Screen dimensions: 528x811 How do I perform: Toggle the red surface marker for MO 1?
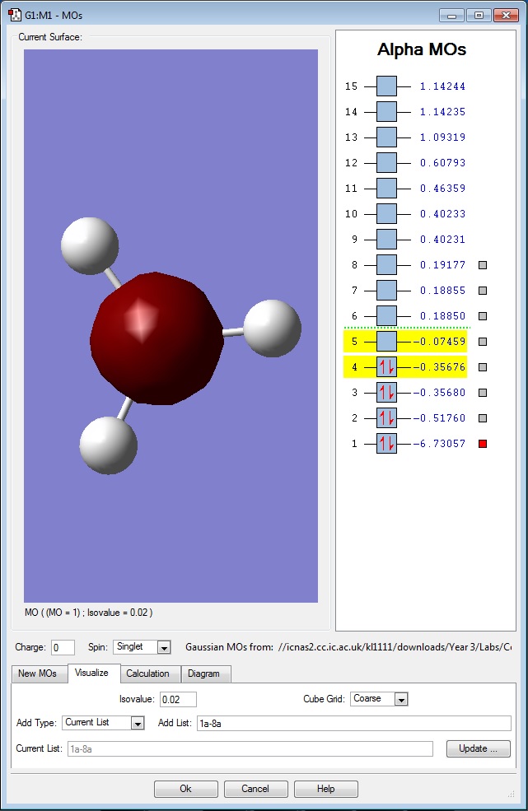[483, 444]
